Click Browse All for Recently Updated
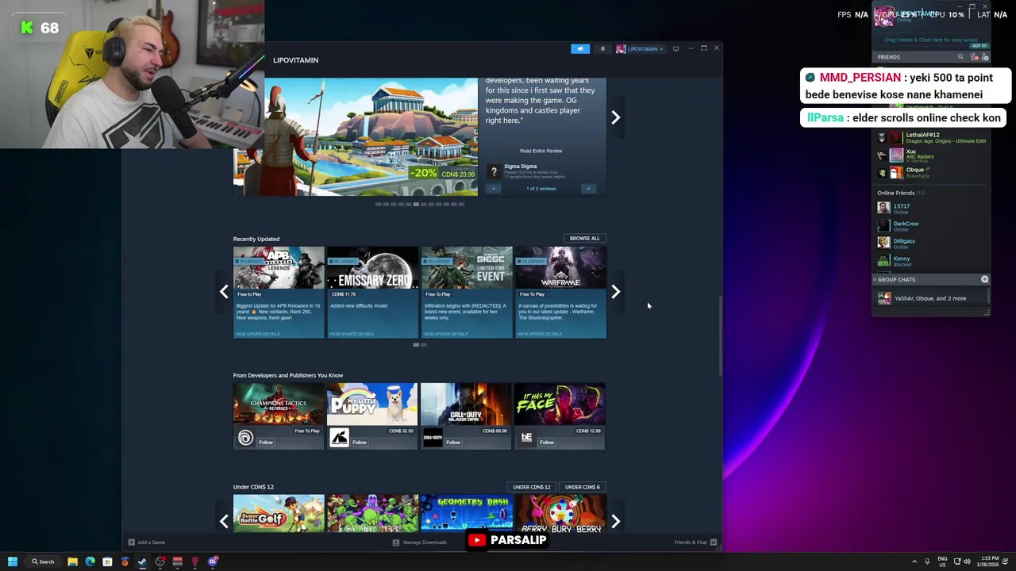This screenshot has width=1016, height=571. coord(584,238)
